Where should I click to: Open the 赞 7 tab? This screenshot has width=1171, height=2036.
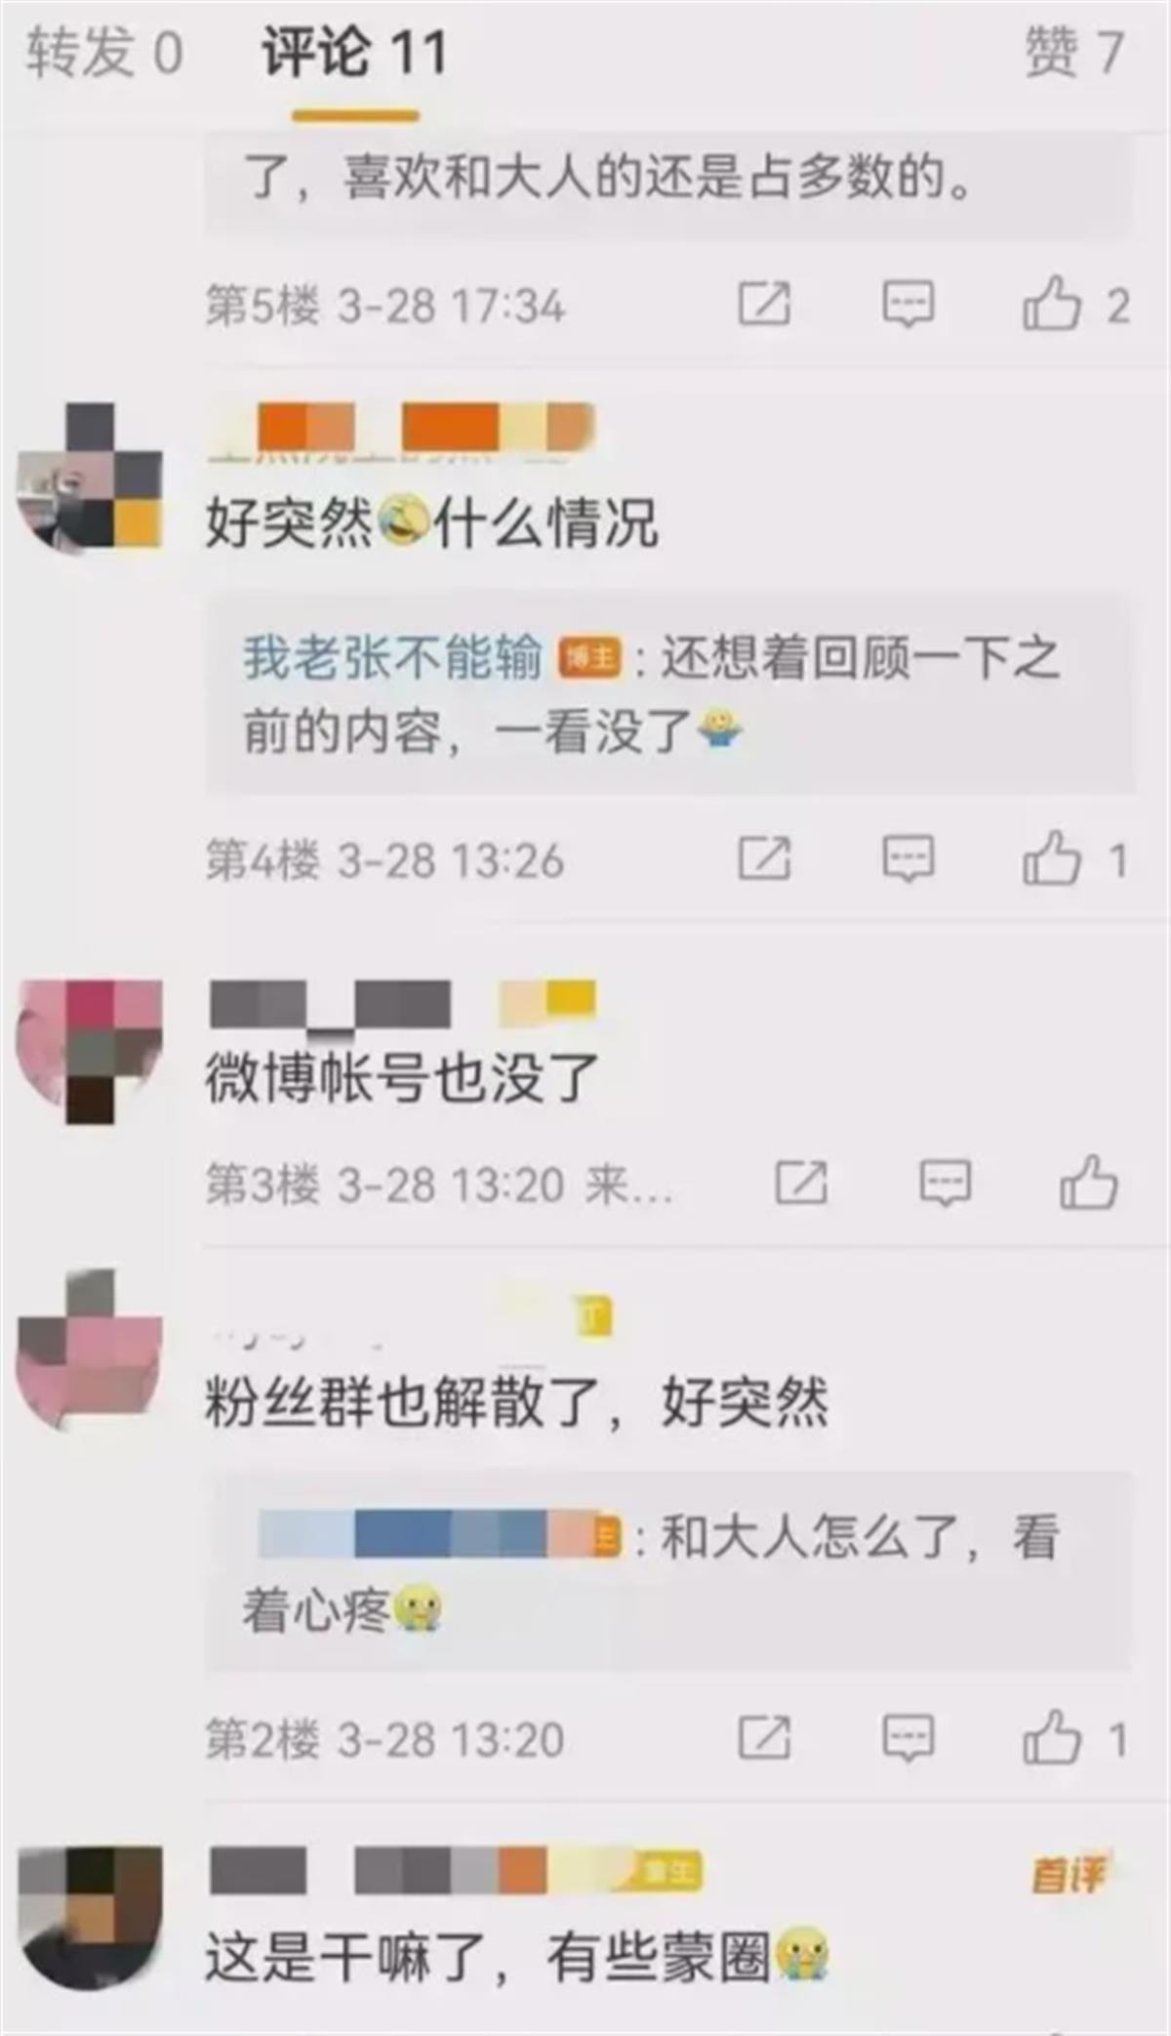pos(1074,52)
